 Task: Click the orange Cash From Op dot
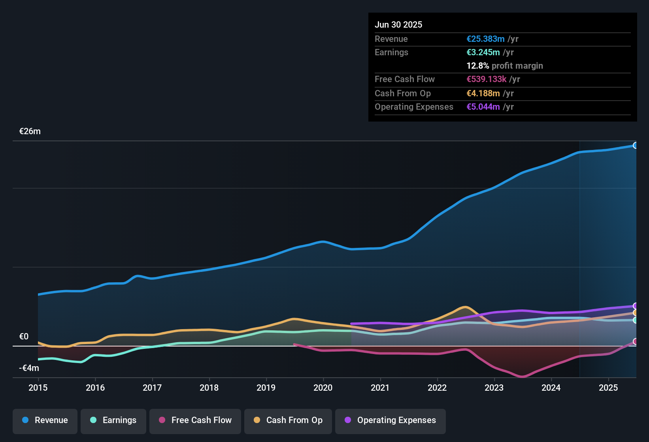click(257, 420)
